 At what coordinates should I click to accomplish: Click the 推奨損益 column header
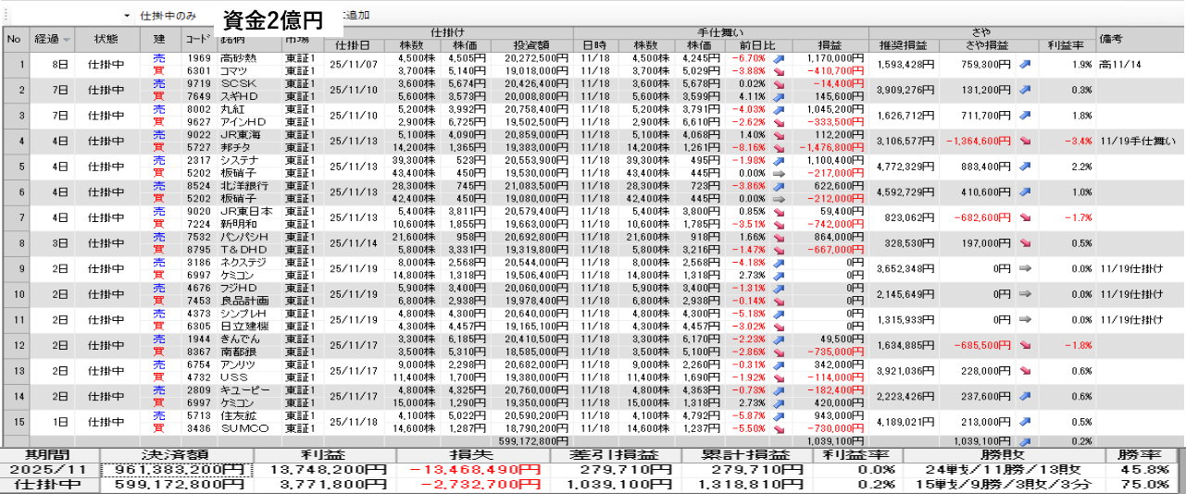tap(904, 45)
